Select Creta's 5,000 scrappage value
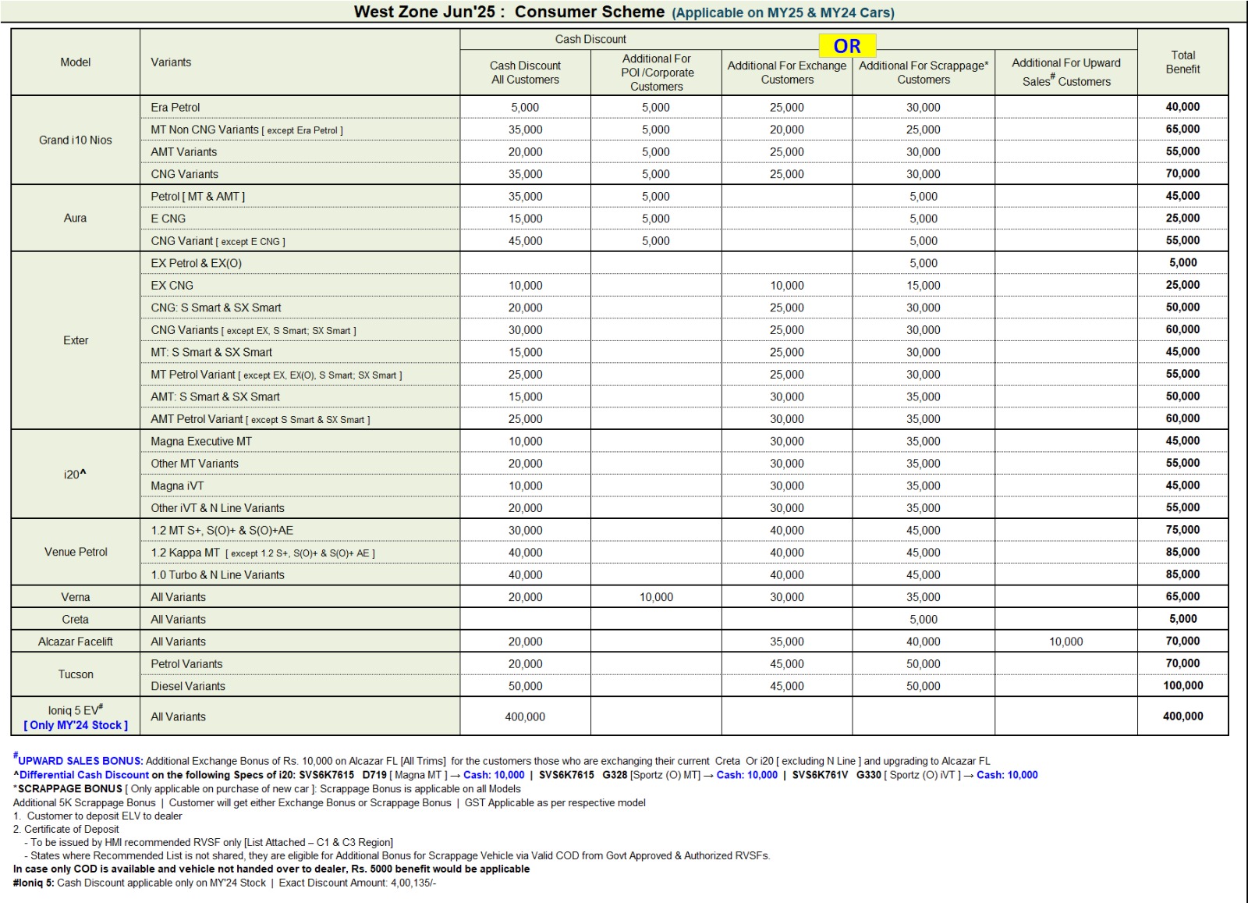The width and height of the screenshot is (1248, 903). tap(924, 620)
